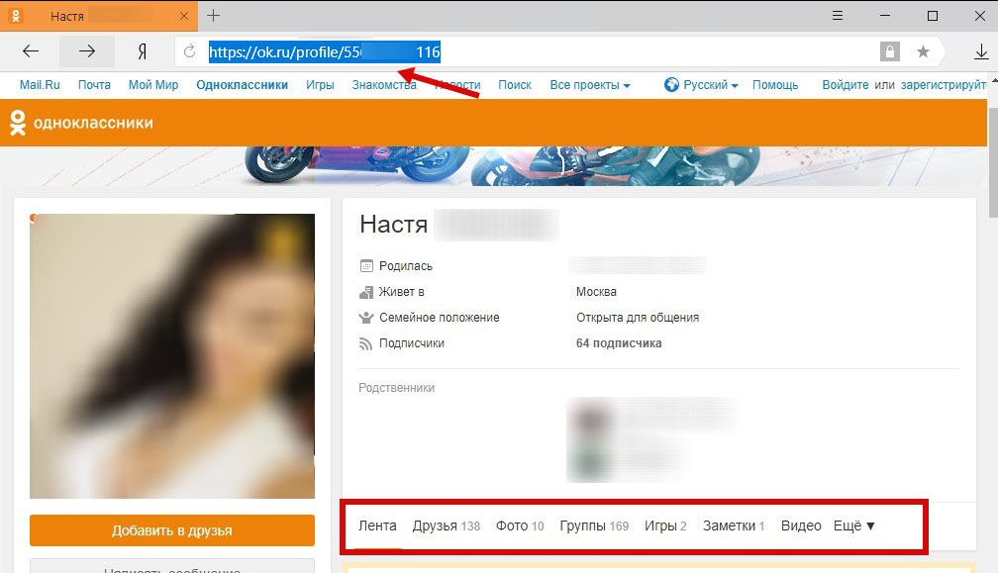The image size is (998, 573).
Task: Click the Odnoklassniki orange logo
Action: click(81, 123)
